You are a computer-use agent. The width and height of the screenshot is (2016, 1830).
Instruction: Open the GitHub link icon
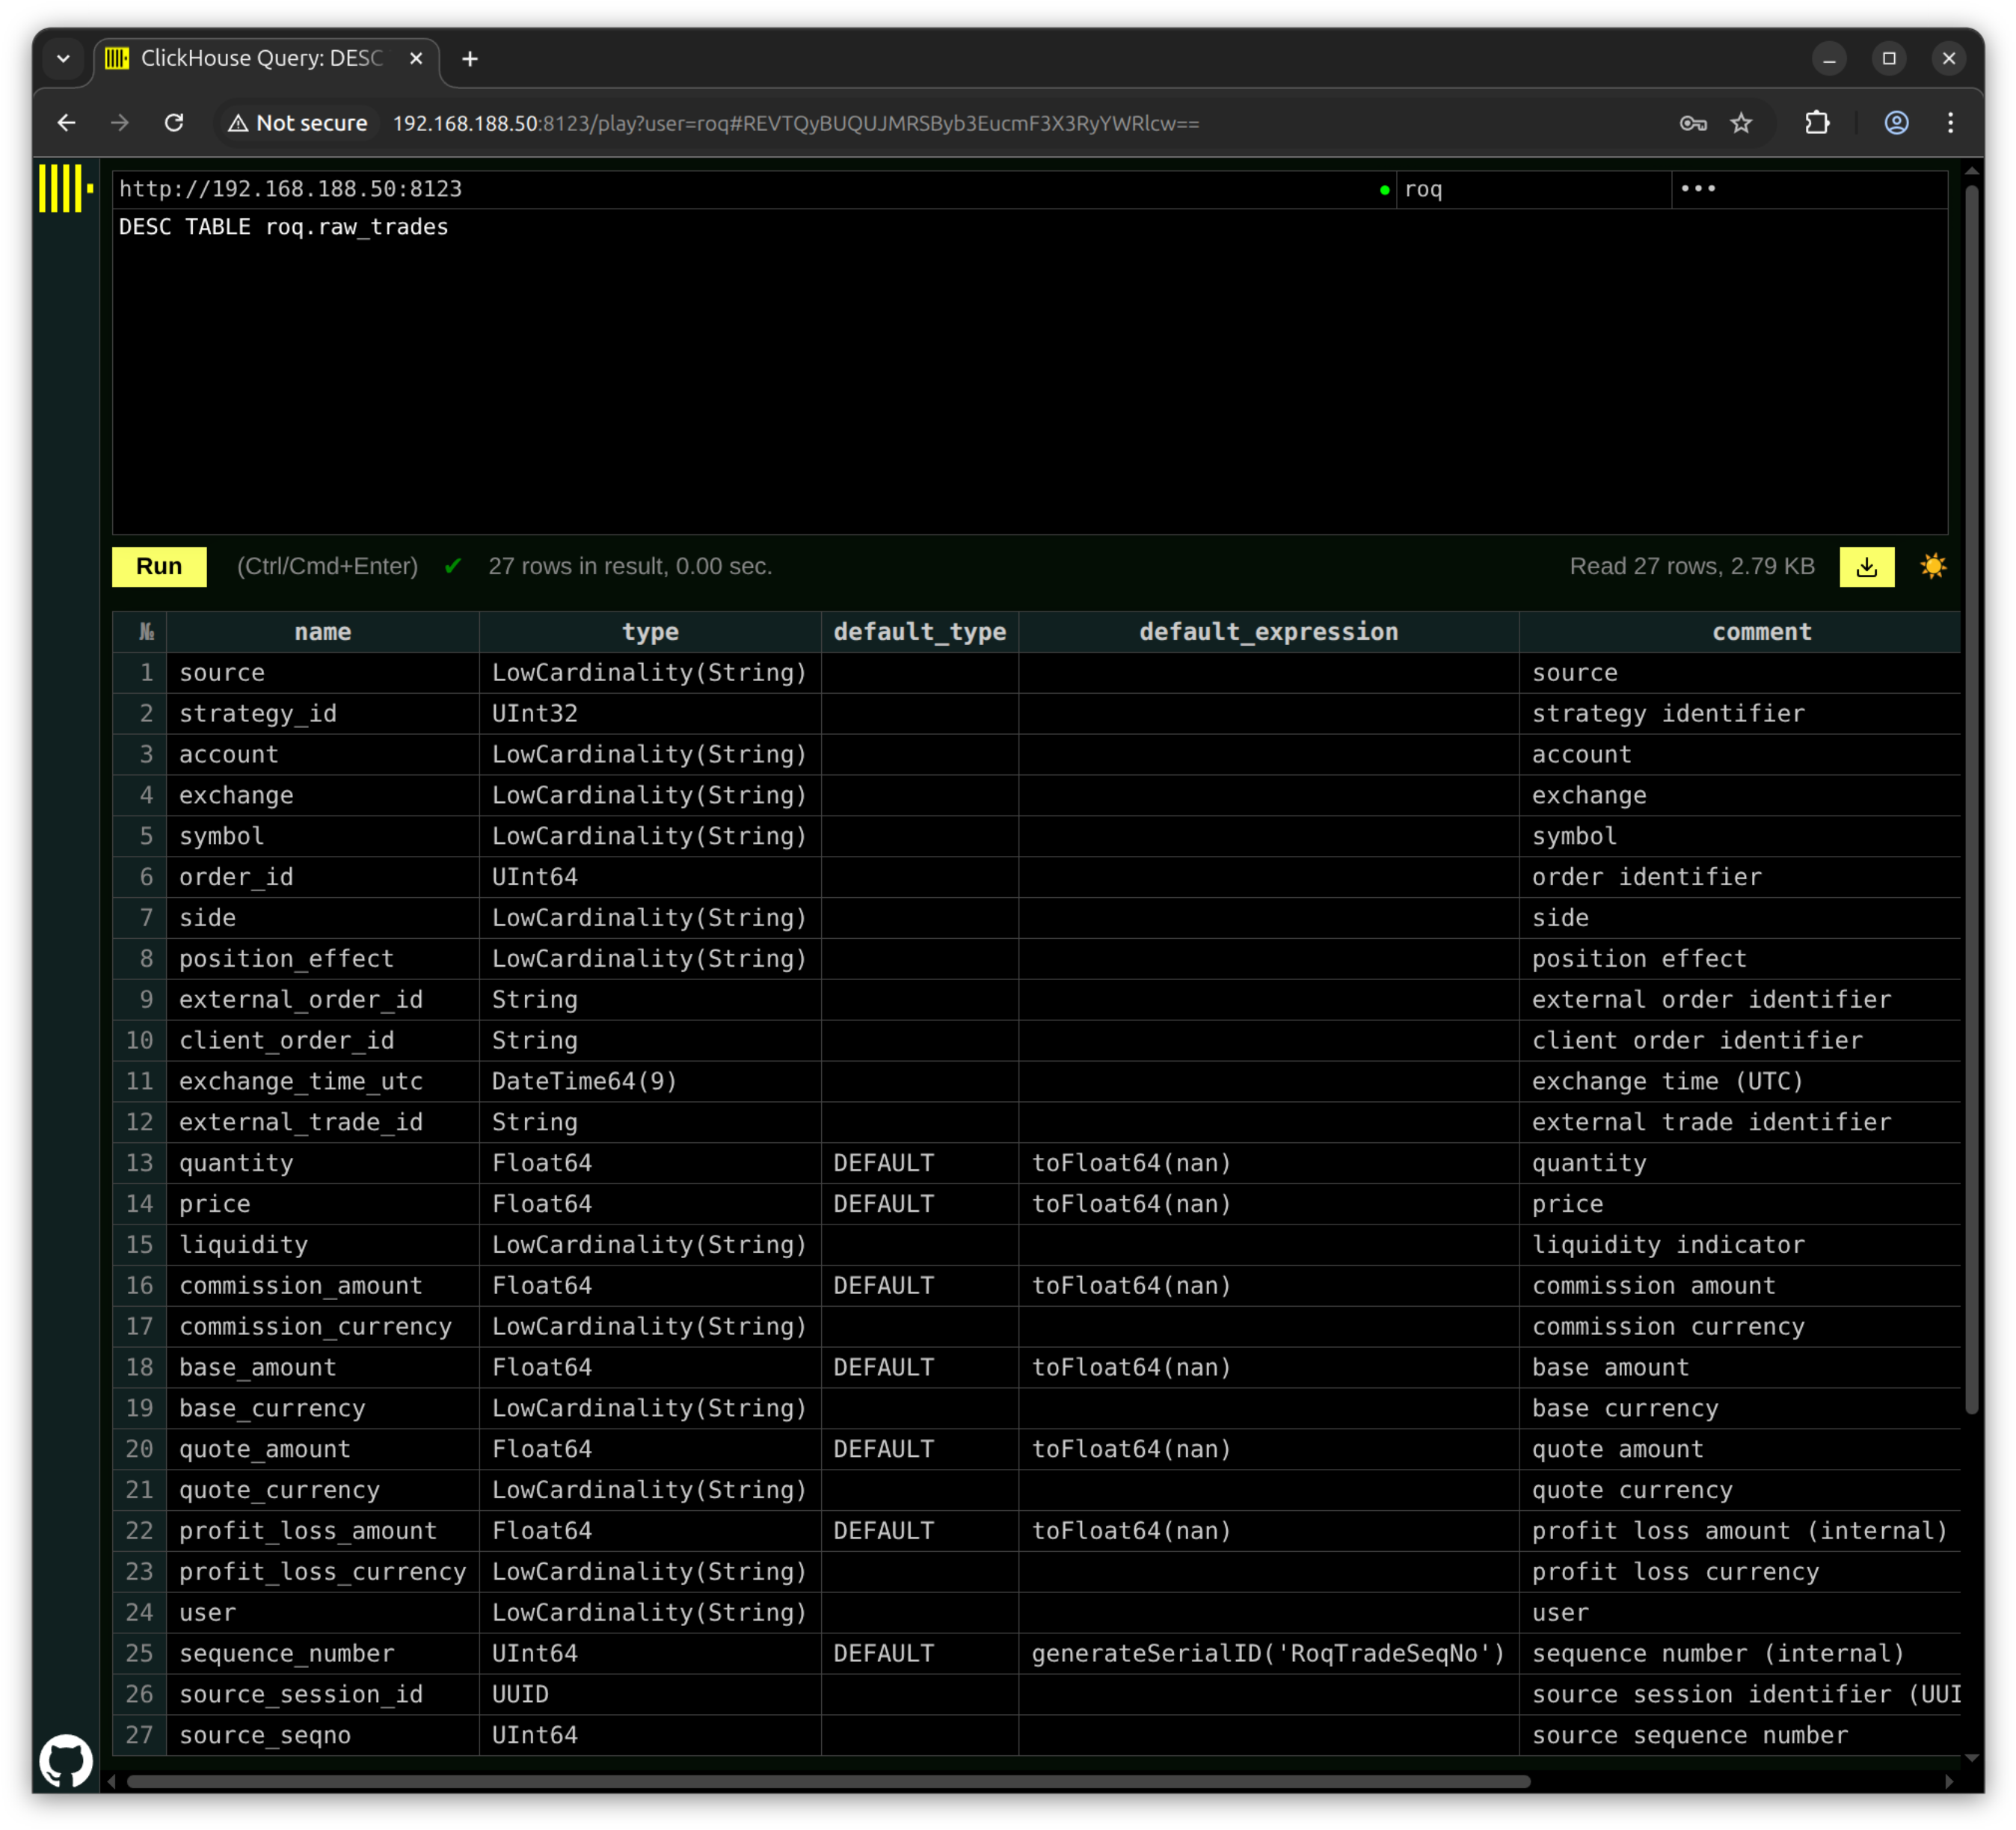66,1760
